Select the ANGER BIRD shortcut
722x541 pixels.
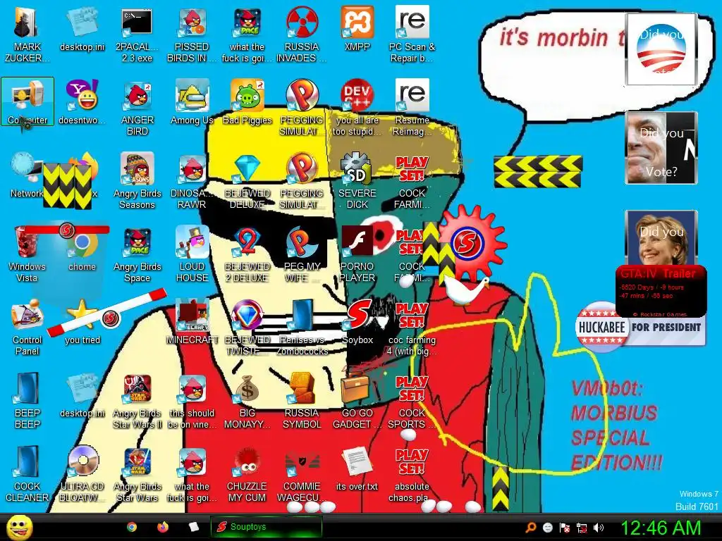(x=137, y=107)
